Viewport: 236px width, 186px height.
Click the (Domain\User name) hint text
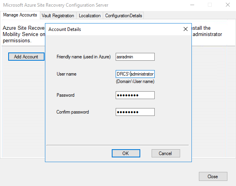[135, 81]
